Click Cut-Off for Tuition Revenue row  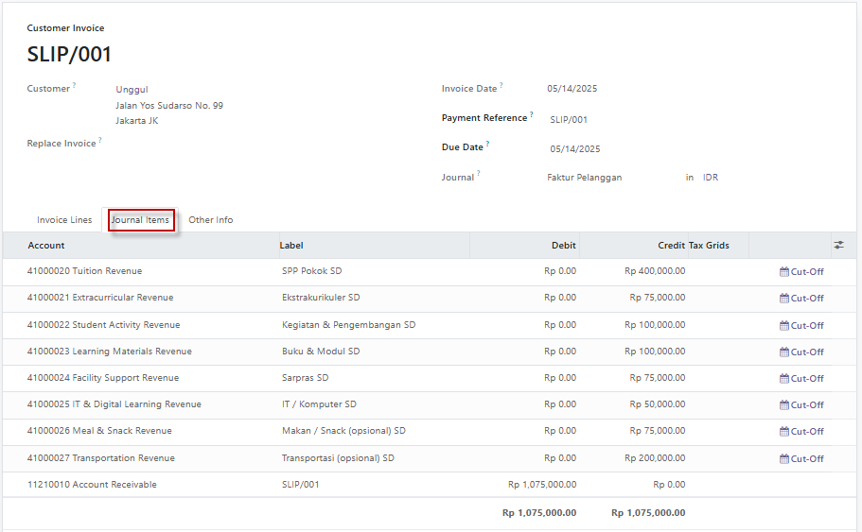coord(801,272)
